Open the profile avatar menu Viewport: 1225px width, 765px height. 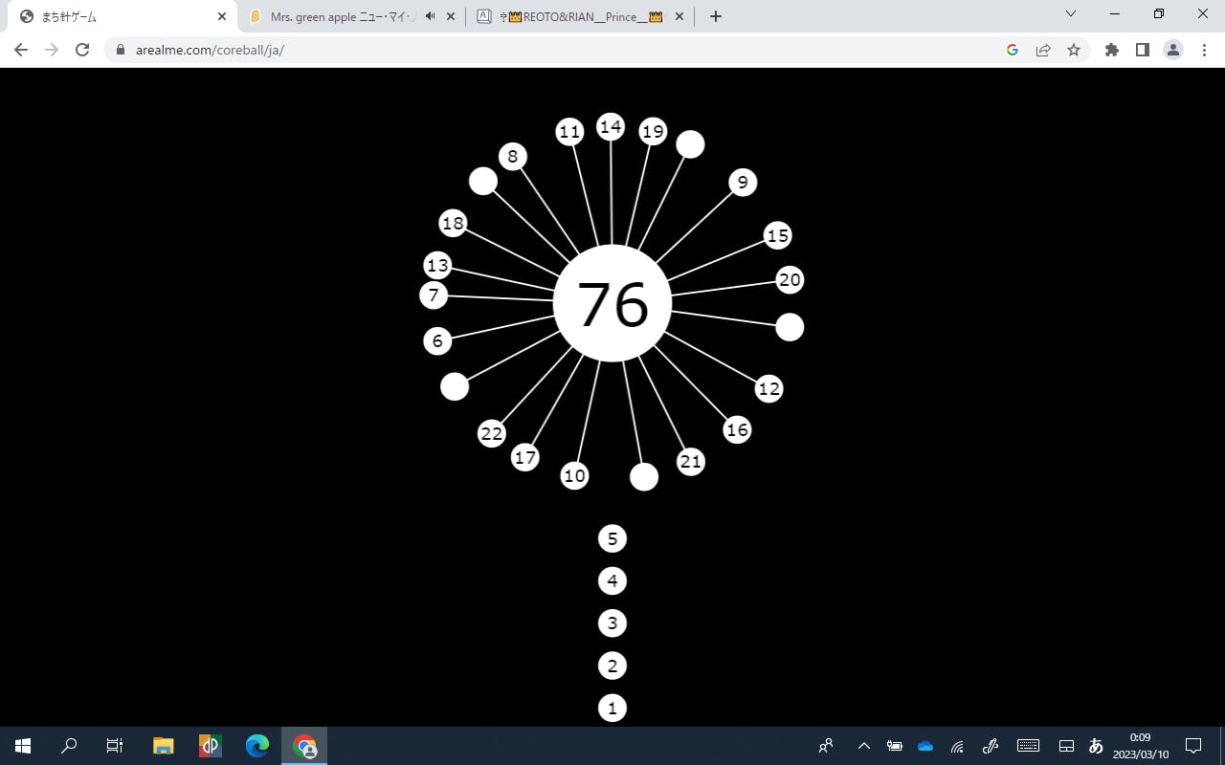(x=1173, y=50)
